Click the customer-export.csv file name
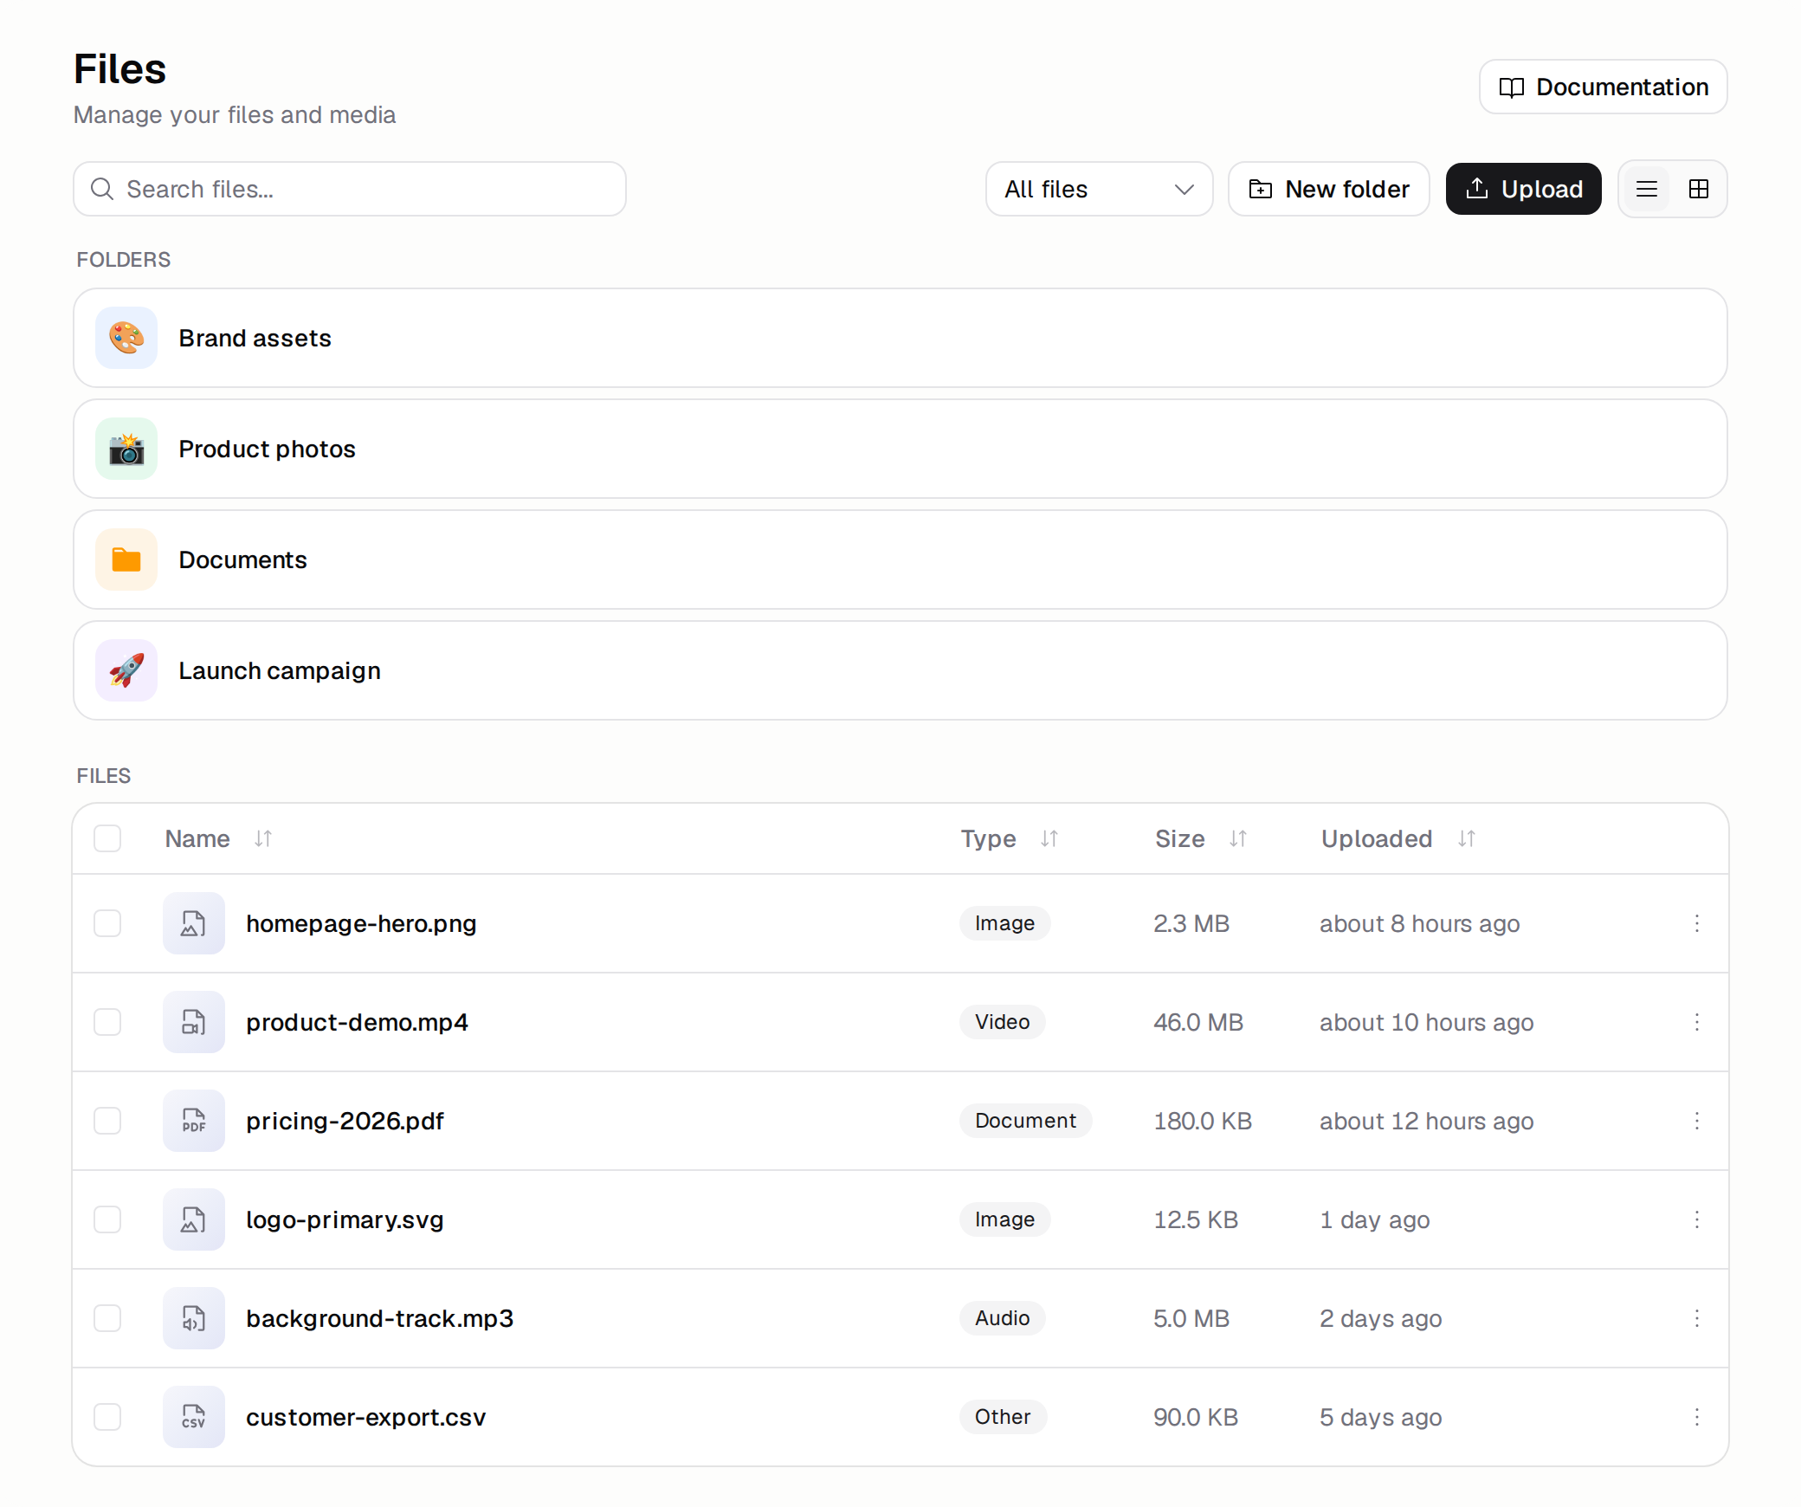 365,1417
